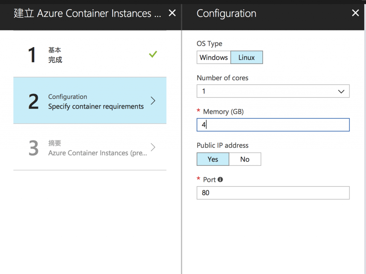Select Windows as OS Type

[x=214, y=58]
